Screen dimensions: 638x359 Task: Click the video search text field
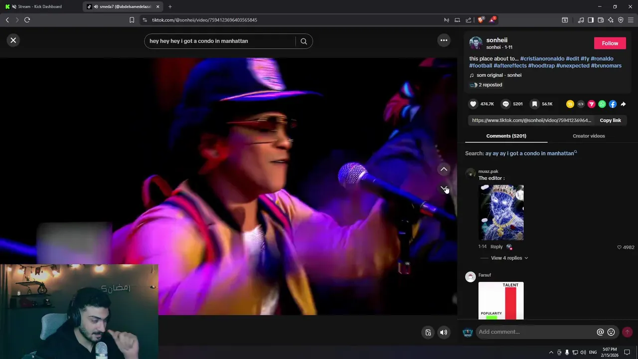pos(219,41)
